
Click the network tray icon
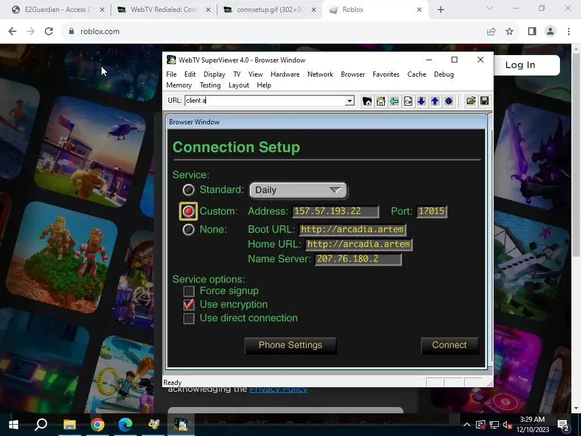coord(494,425)
